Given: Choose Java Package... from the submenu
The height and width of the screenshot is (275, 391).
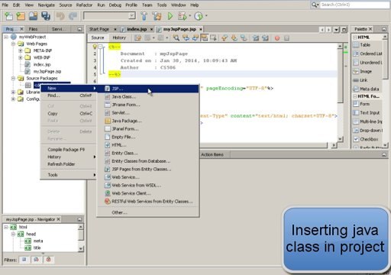Looking at the screenshot, I should [x=148, y=121].
